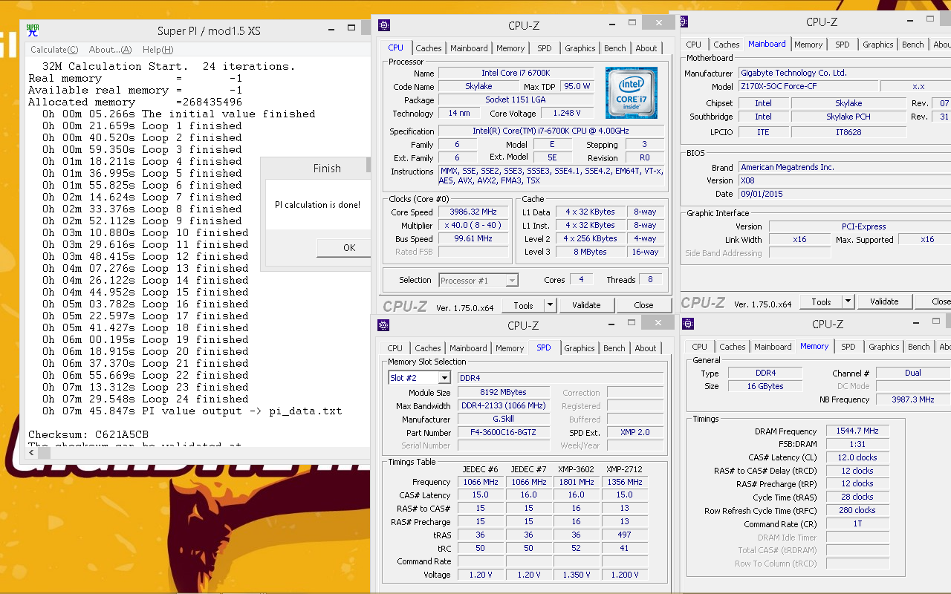Switch to Graphics tab in the Memory window
Viewport: 951px width, 594px height.
coord(883,347)
